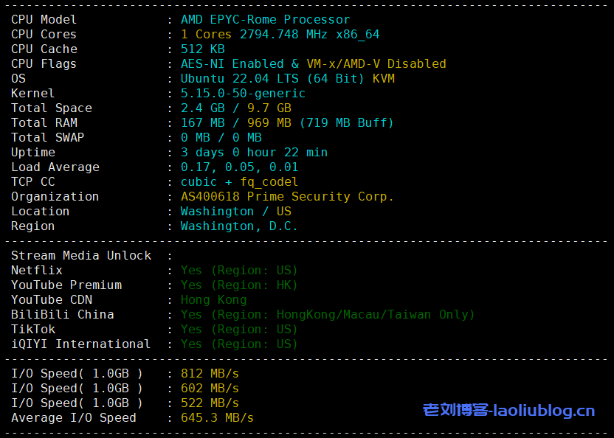Image resolution: width=614 pixels, height=438 pixels.
Task: Click AS400618 Prime Security Corp. text
Action: click(x=287, y=197)
